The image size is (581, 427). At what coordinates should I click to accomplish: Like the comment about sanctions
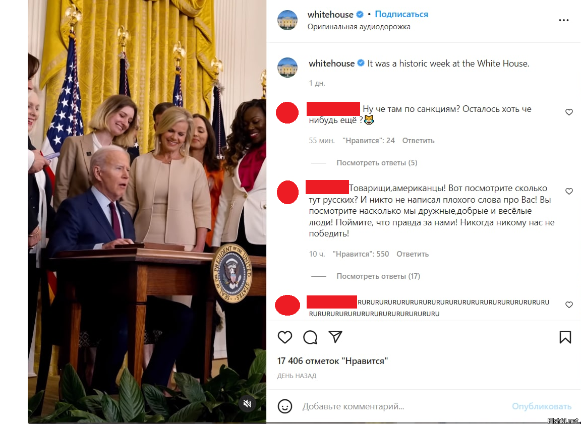(569, 112)
